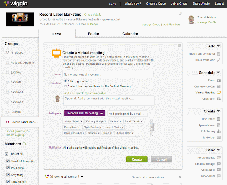Viewport: 227px width, 185px height.
Task: Open Alerts in the top bar
Action: (x=112, y=4)
